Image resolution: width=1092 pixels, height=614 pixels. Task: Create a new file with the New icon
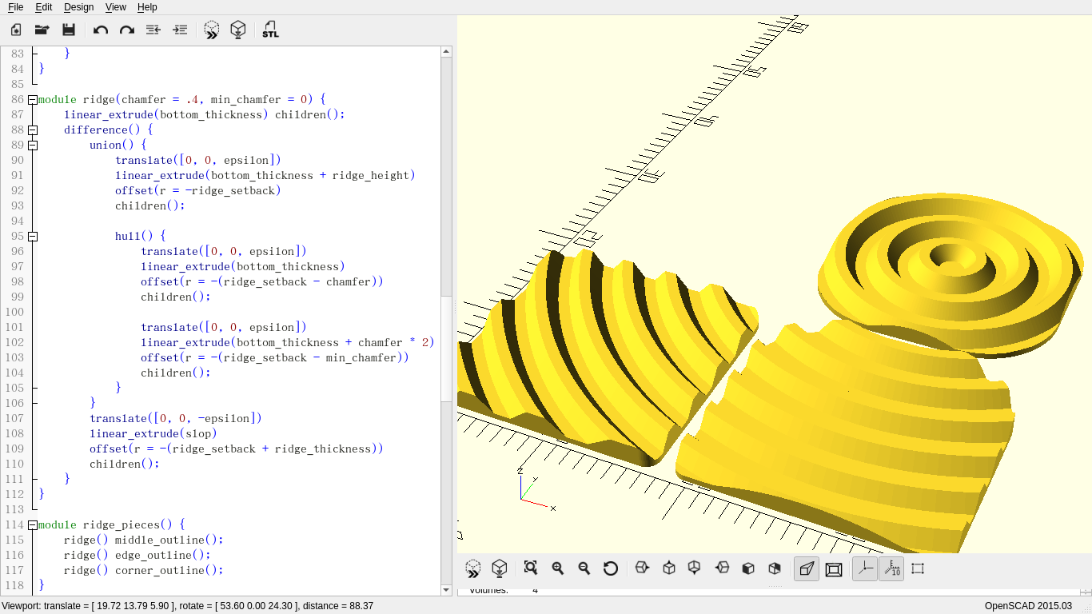click(x=16, y=30)
